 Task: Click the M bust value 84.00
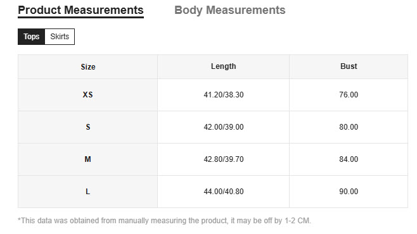(349, 159)
